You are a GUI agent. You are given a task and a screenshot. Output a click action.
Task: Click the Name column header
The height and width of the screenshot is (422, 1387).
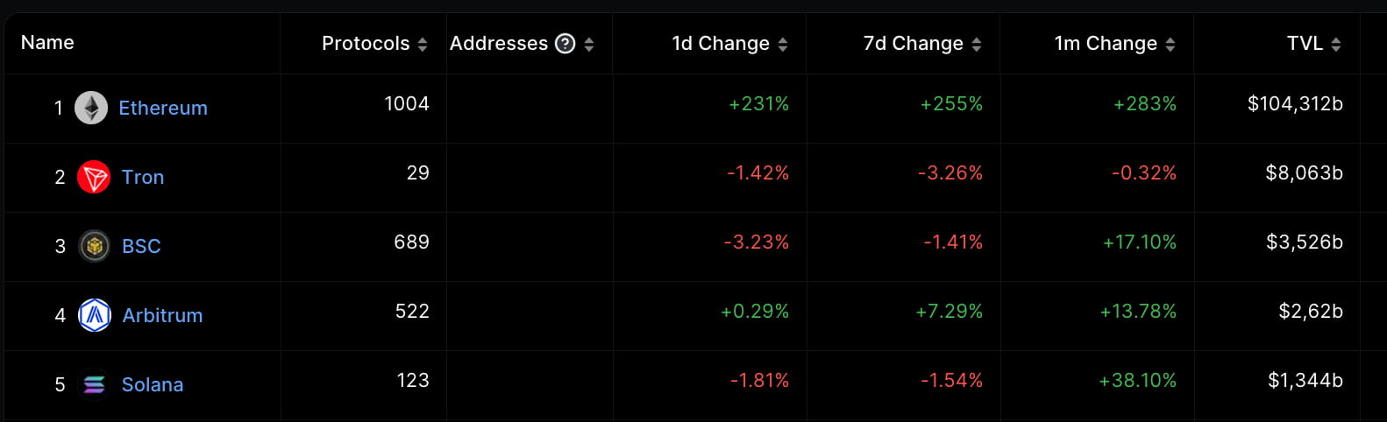point(47,43)
